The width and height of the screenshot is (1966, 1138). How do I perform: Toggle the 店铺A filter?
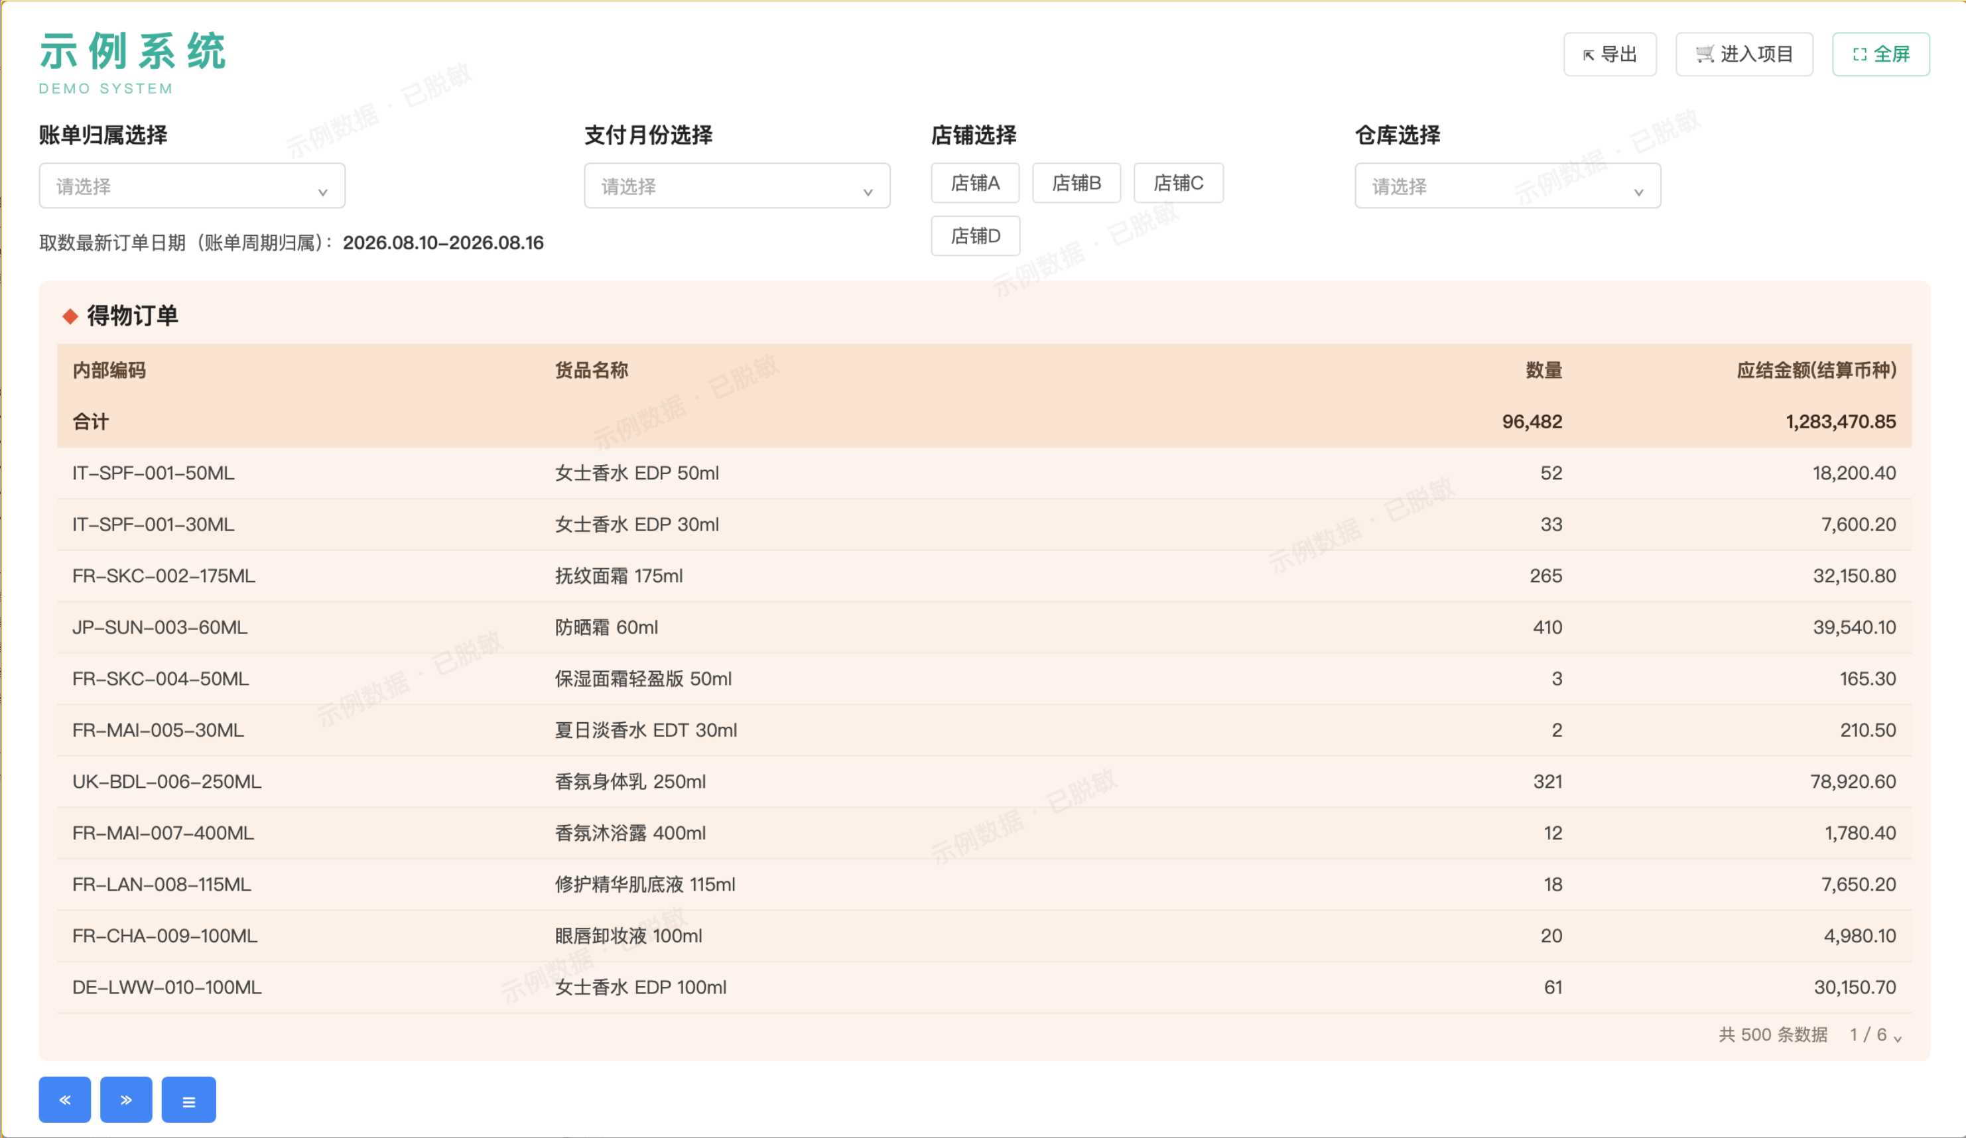(x=974, y=182)
